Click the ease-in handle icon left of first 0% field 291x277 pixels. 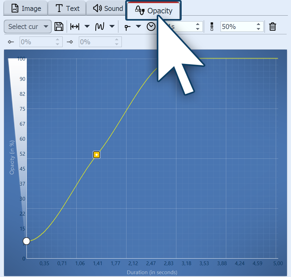[11, 42]
